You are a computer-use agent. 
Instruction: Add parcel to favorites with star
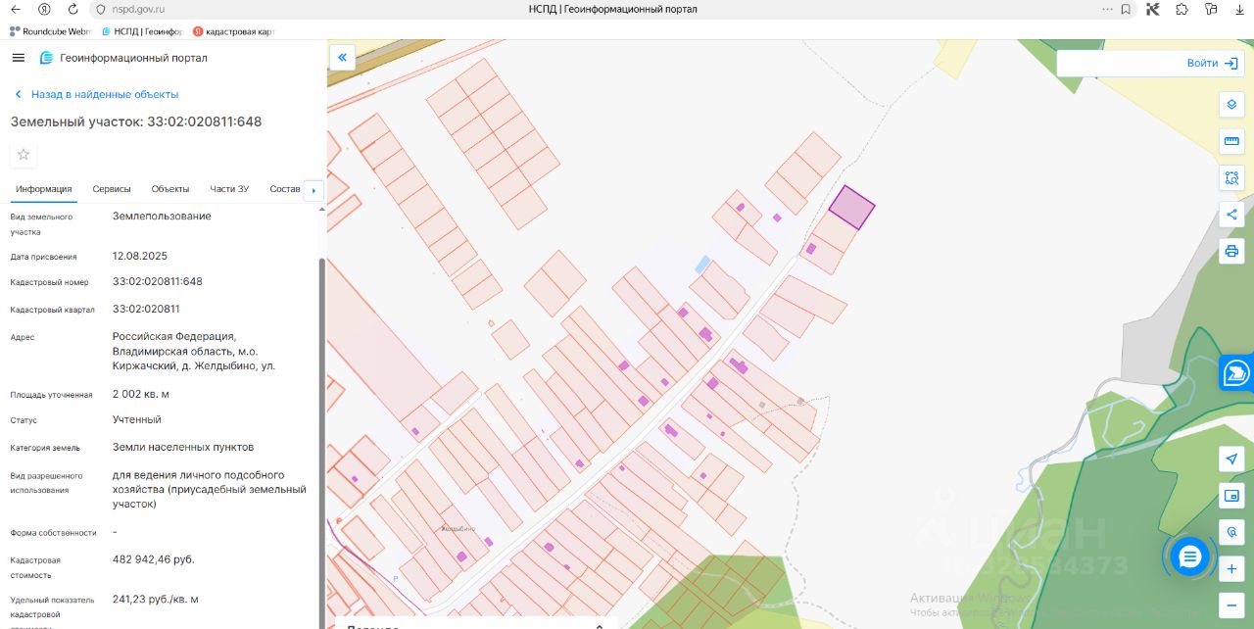coord(24,154)
